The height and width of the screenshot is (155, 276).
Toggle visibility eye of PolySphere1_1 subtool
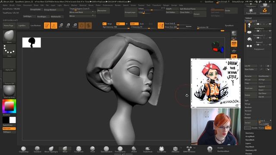(270, 31)
